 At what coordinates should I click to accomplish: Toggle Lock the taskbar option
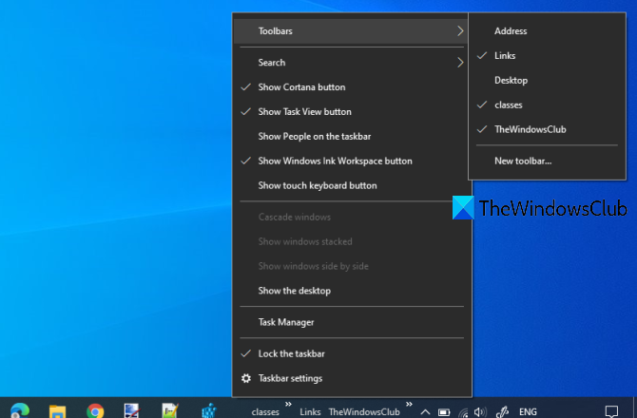(352, 353)
